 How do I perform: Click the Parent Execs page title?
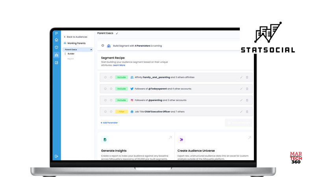(105, 33)
